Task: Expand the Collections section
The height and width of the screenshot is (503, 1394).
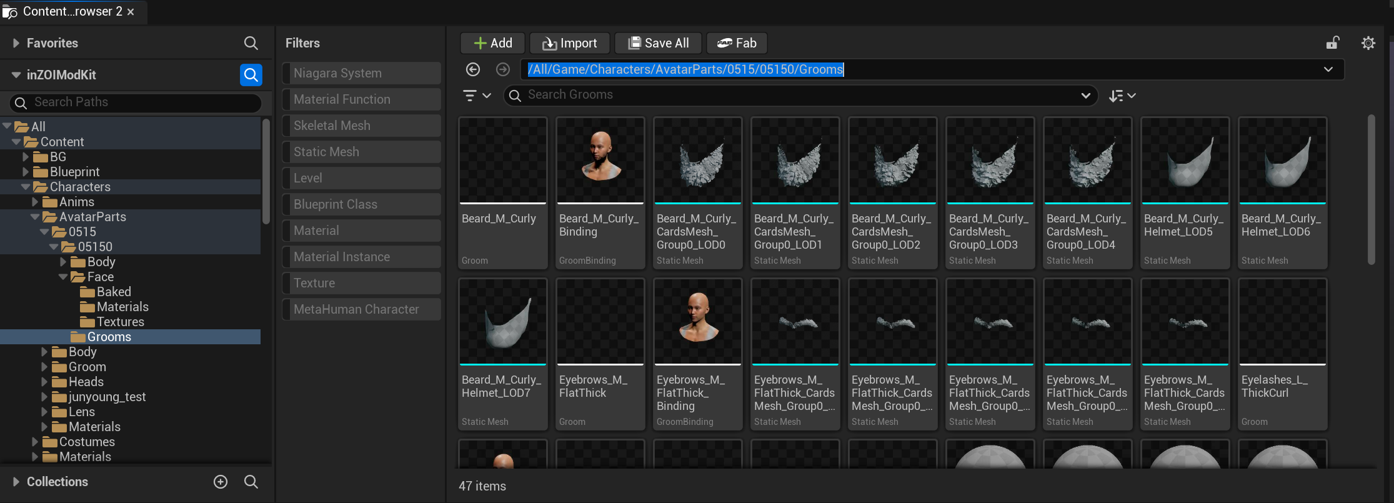Action: click(16, 482)
